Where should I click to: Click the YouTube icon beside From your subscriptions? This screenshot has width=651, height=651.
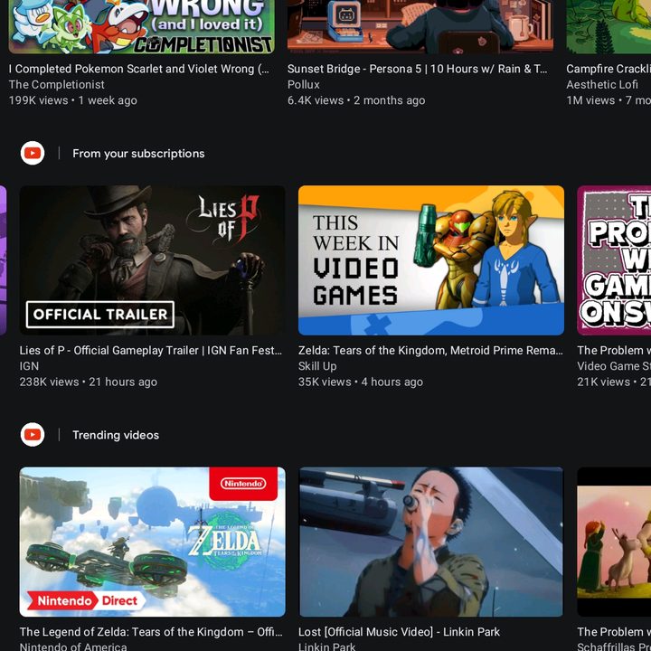coord(33,153)
